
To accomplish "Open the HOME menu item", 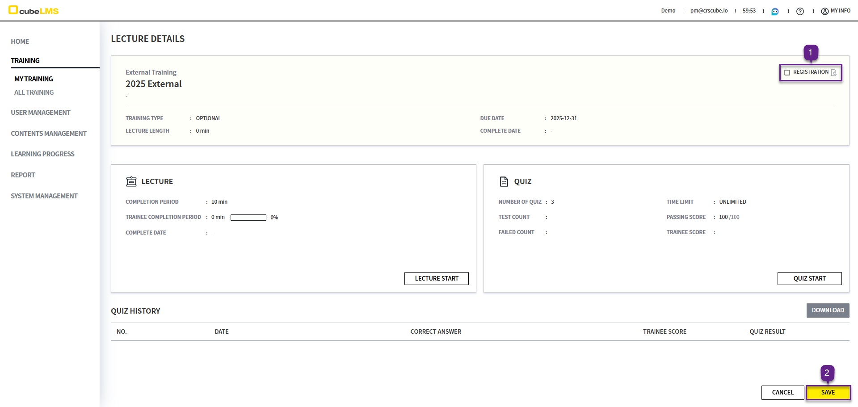I will [20, 42].
